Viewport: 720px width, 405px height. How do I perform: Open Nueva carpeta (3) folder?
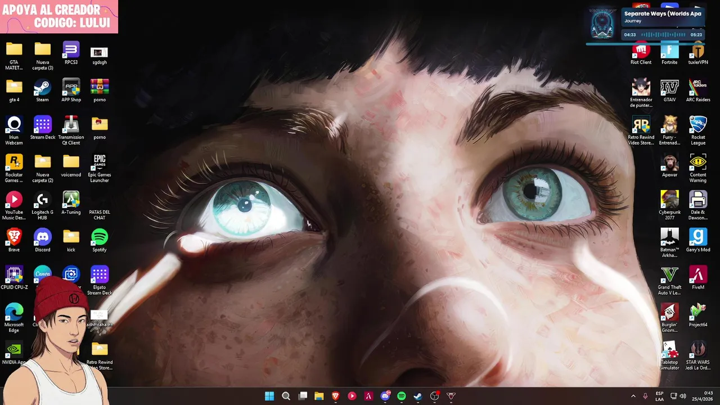tap(42, 56)
